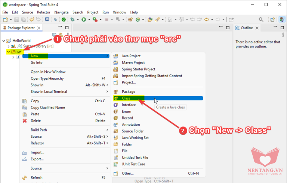Select Class from the New submenu

(126, 98)
